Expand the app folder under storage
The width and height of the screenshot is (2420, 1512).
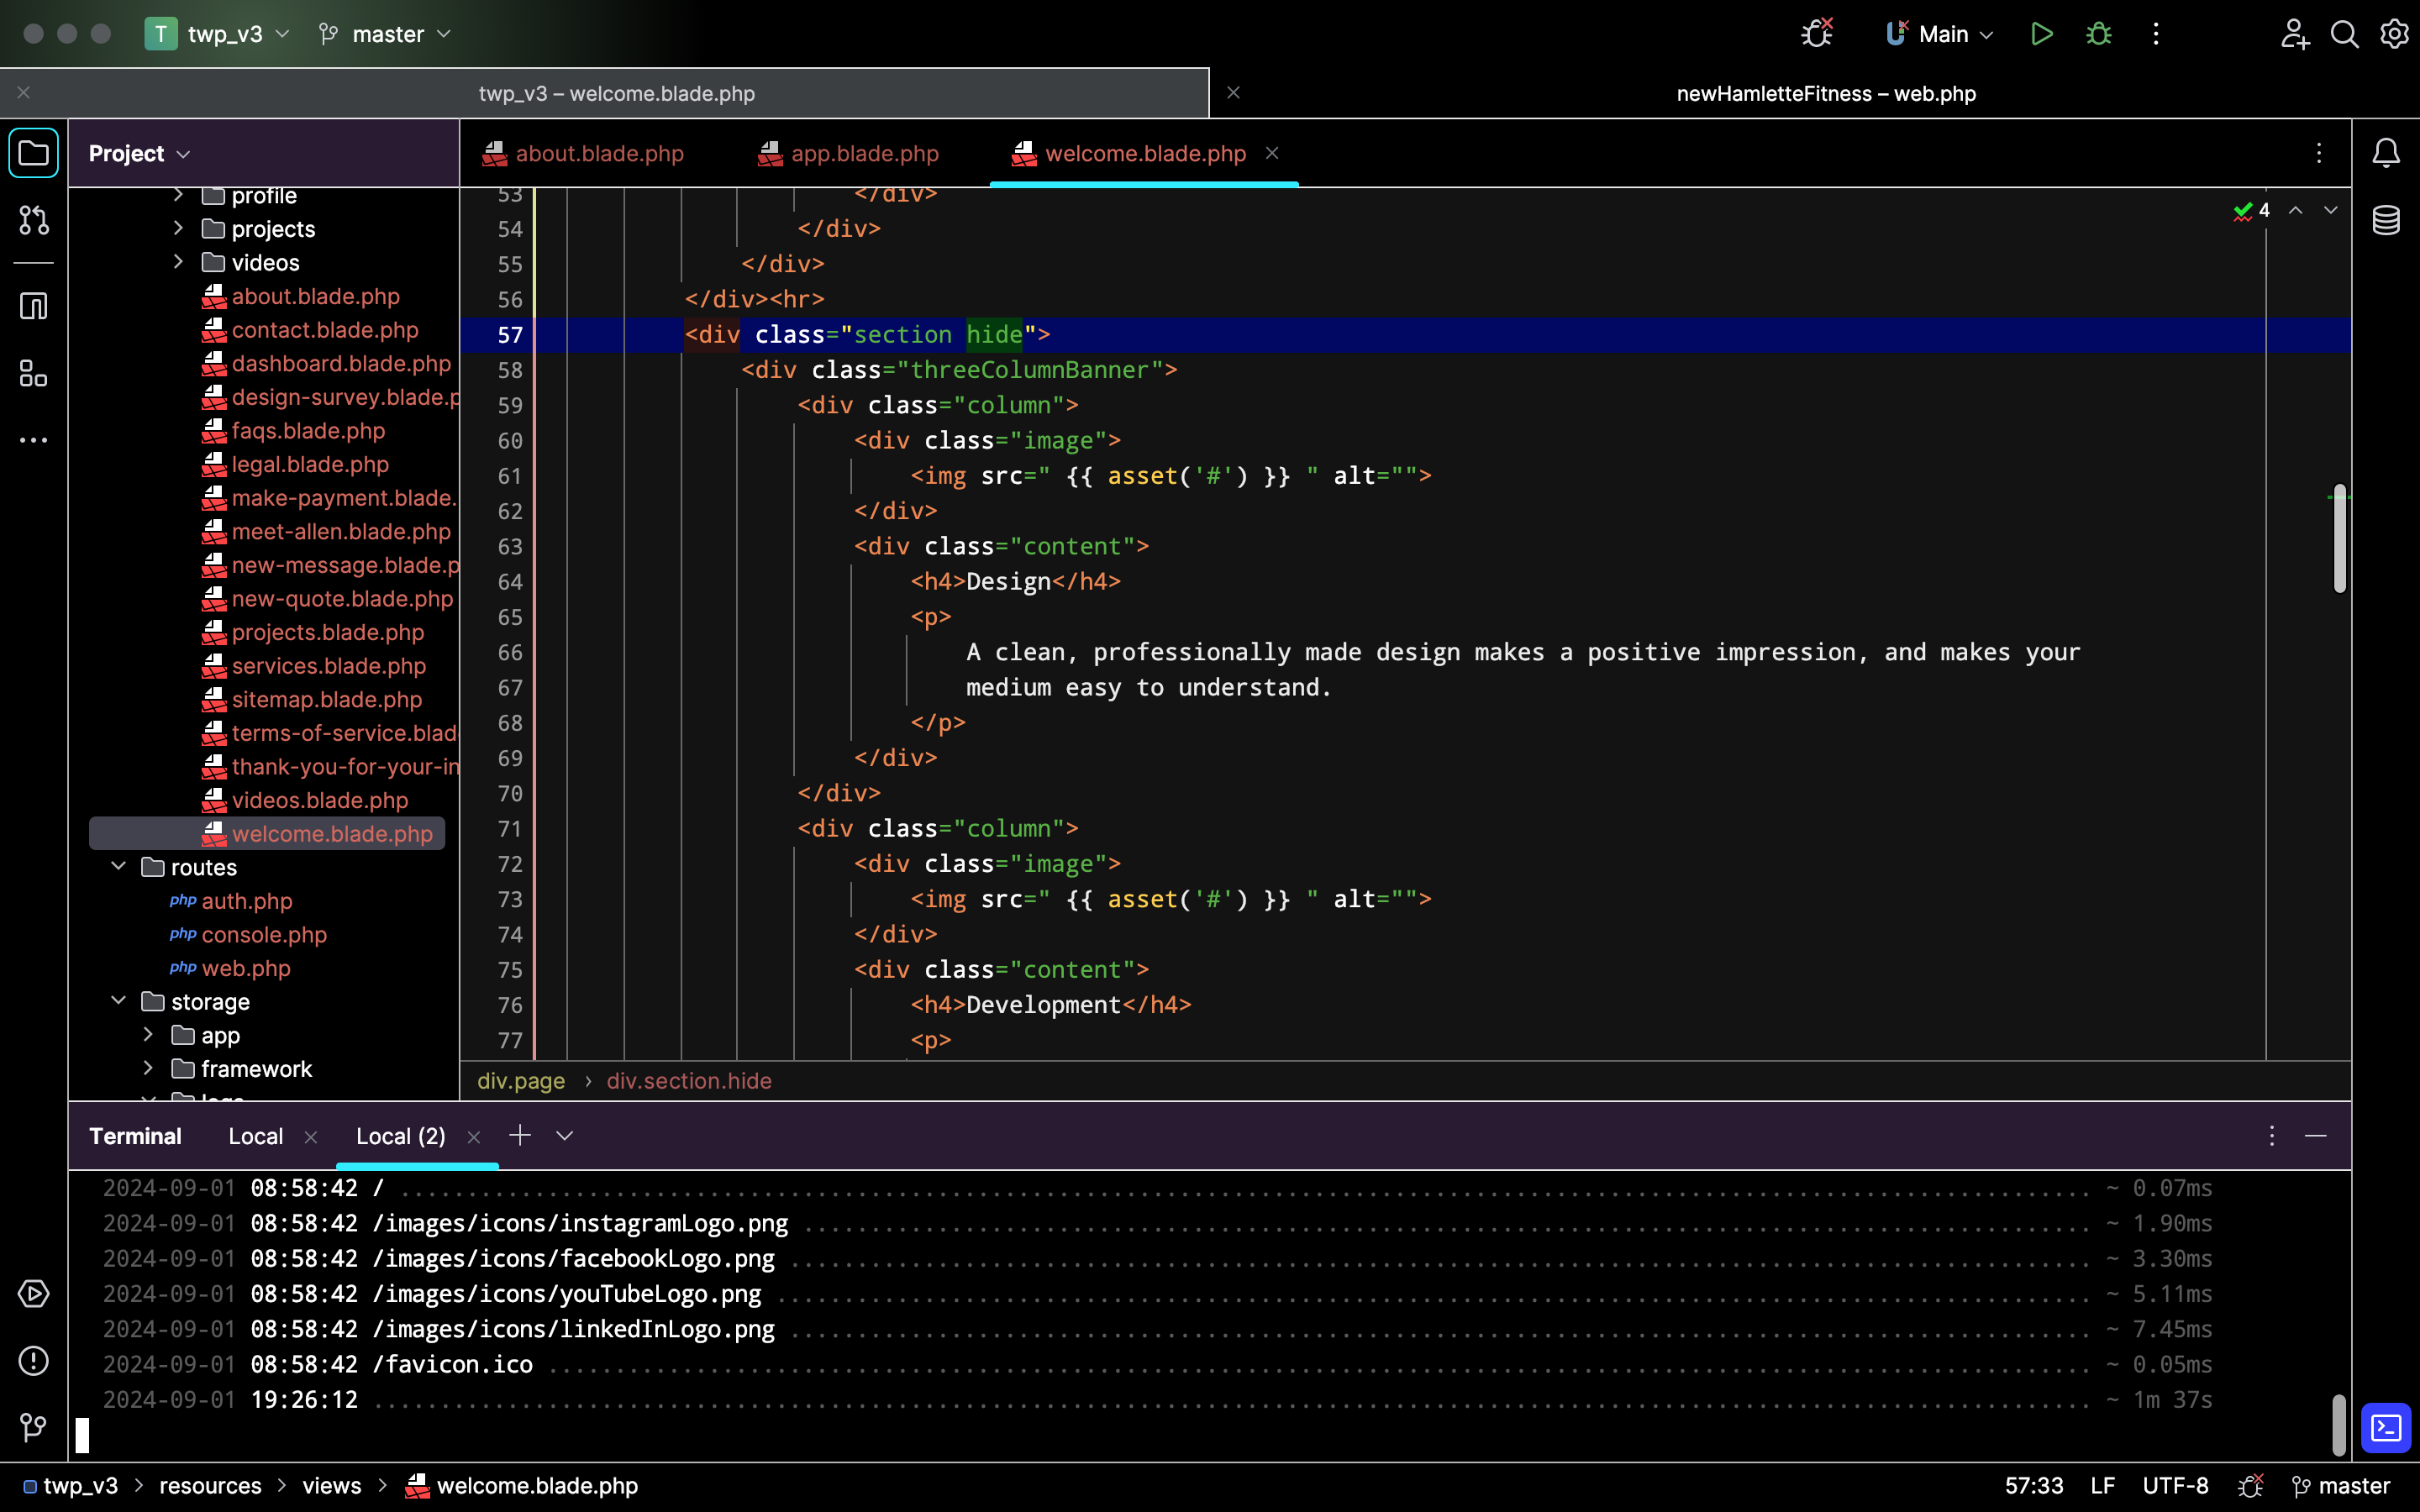pyautogui.click(x=148, y=1034)
